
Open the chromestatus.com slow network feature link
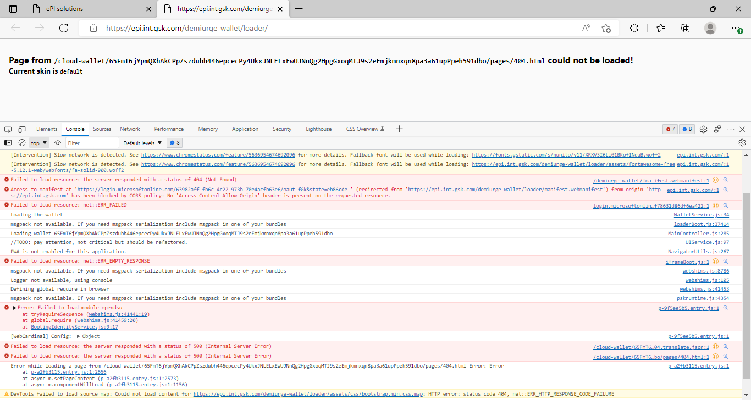(218, 155)
